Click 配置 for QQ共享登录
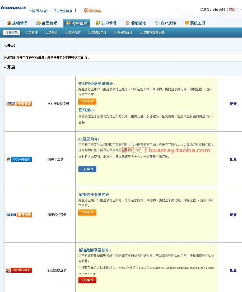 point(233,159)
